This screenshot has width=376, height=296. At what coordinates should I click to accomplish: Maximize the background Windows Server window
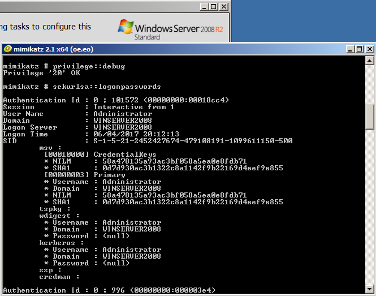[213, 7]
